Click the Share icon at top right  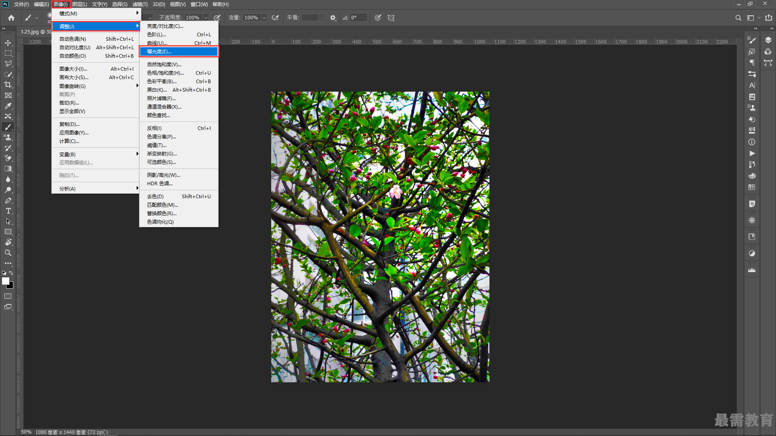768,18
